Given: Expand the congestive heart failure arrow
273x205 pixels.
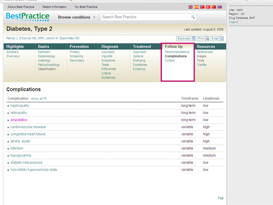Looking at the screenshot, I should coord(8,134).
